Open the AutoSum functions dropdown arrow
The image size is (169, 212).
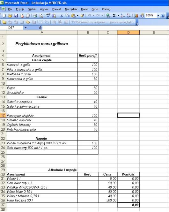118,16
